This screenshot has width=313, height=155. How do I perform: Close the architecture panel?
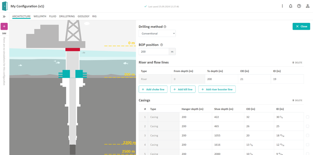point(301,26)
